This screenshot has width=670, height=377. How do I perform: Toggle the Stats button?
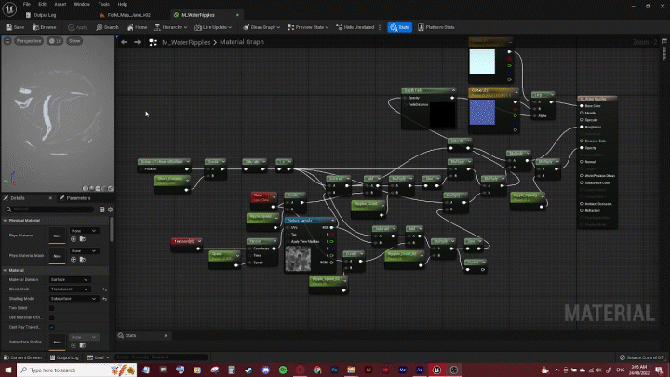point(400,27)
